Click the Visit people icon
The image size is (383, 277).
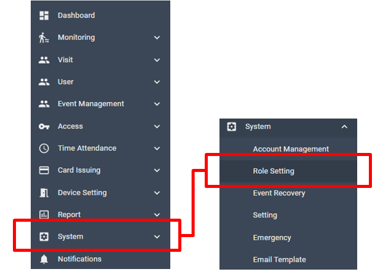tap(44, 60)
